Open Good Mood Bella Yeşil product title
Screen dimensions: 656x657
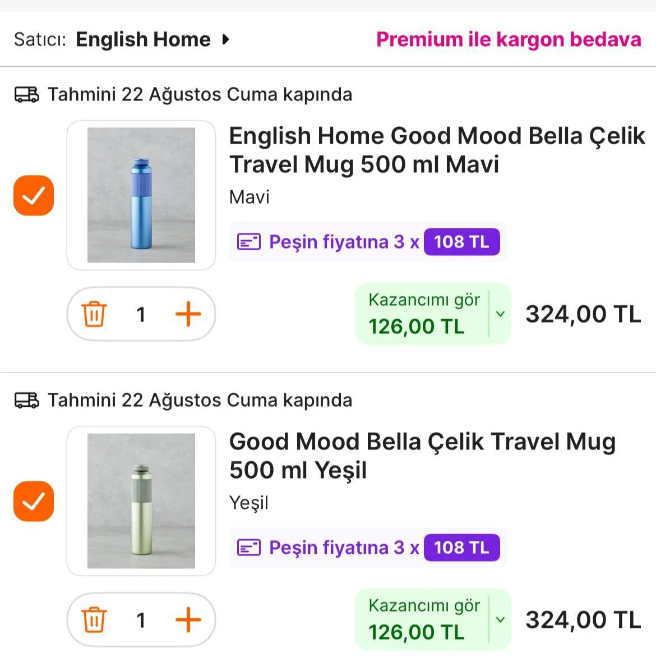point(422,456)
